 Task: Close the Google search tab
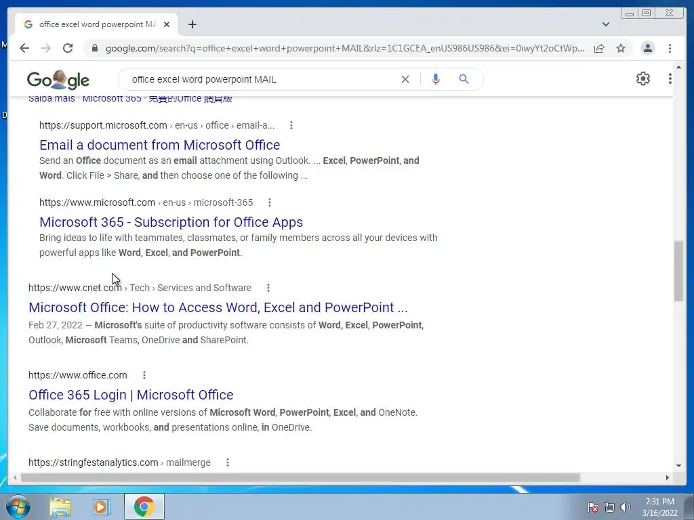[x=167, y=24]
